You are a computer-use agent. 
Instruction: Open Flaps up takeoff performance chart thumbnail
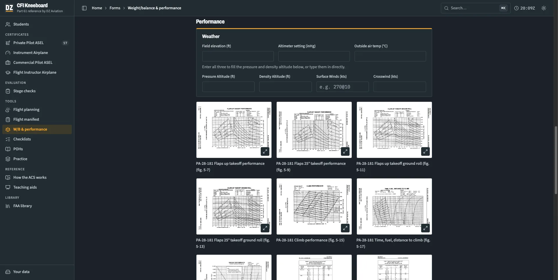234,130
